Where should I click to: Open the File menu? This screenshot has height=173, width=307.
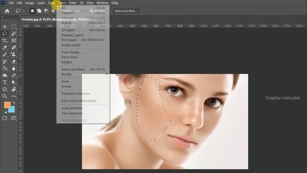pos(11,3)
